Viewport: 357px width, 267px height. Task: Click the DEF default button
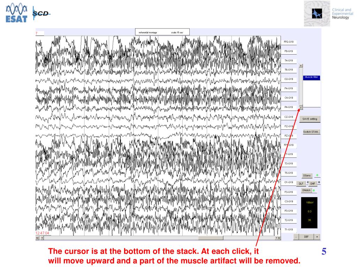306,237
